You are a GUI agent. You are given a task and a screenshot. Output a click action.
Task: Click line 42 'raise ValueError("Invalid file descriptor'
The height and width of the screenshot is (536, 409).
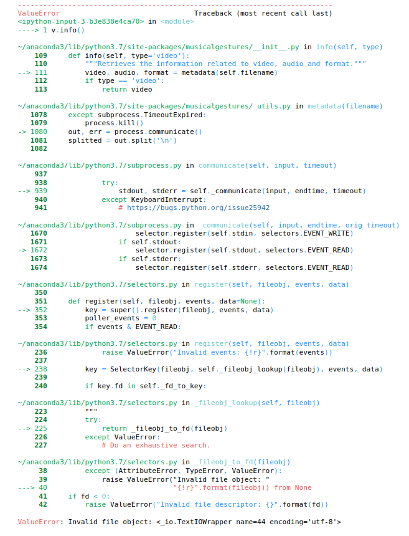(x=207, y=504)
